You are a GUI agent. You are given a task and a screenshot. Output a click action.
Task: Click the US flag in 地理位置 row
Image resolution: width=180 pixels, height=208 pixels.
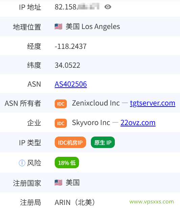(x=58, y=27)
